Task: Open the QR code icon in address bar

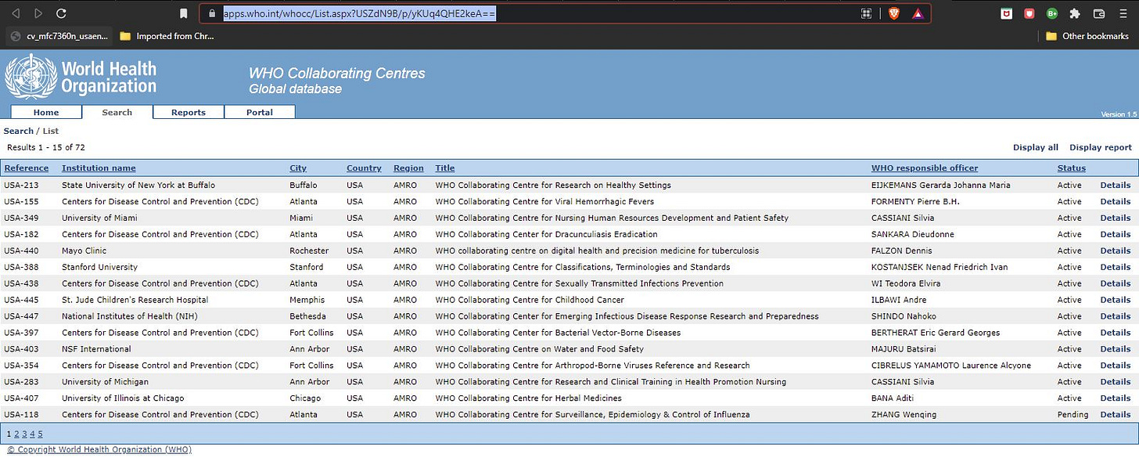Action: [x=867, y=13]
